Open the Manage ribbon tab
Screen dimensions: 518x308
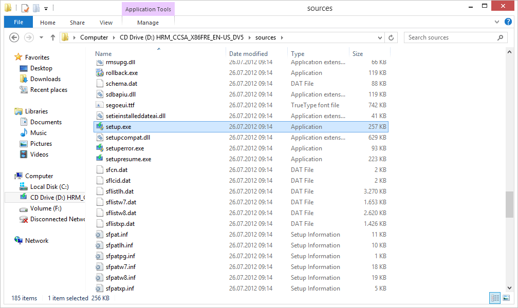148,23
